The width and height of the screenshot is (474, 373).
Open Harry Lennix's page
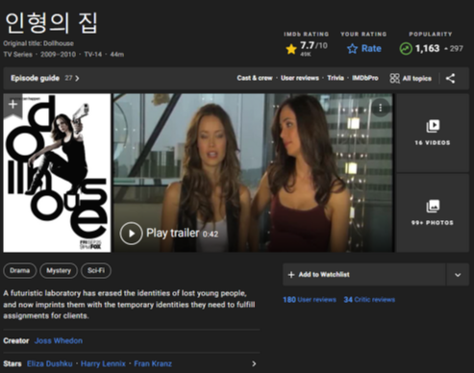tap(103, 363)
